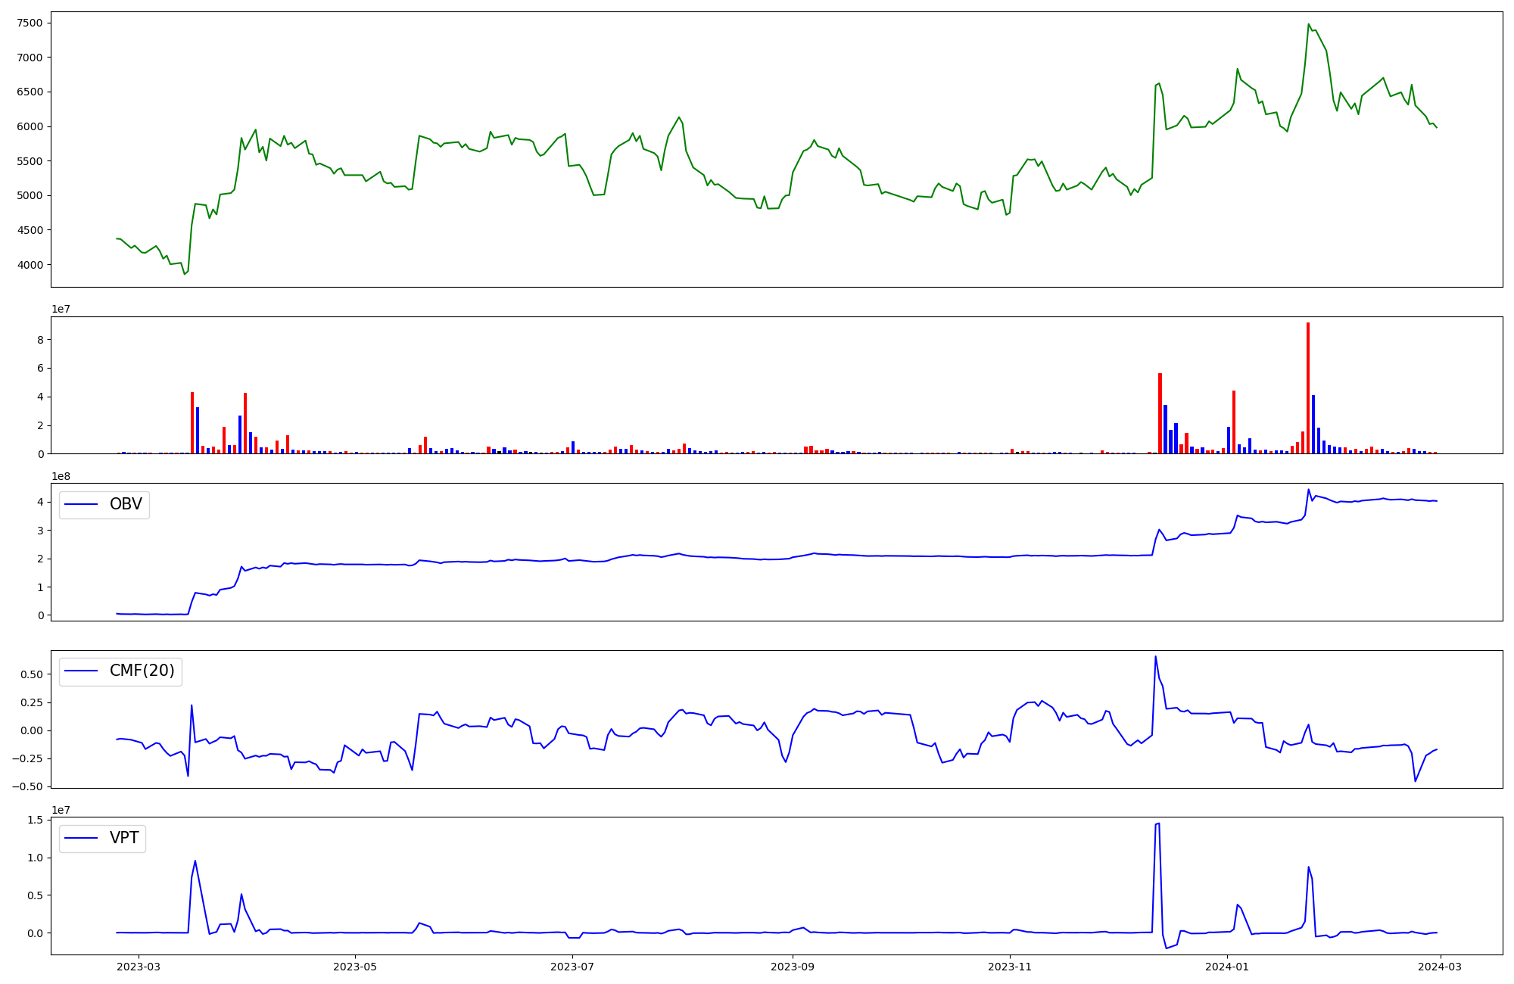Click the CMF peak above 0.50
This screenshot has width=1514, height=984.
(1155, 657)
